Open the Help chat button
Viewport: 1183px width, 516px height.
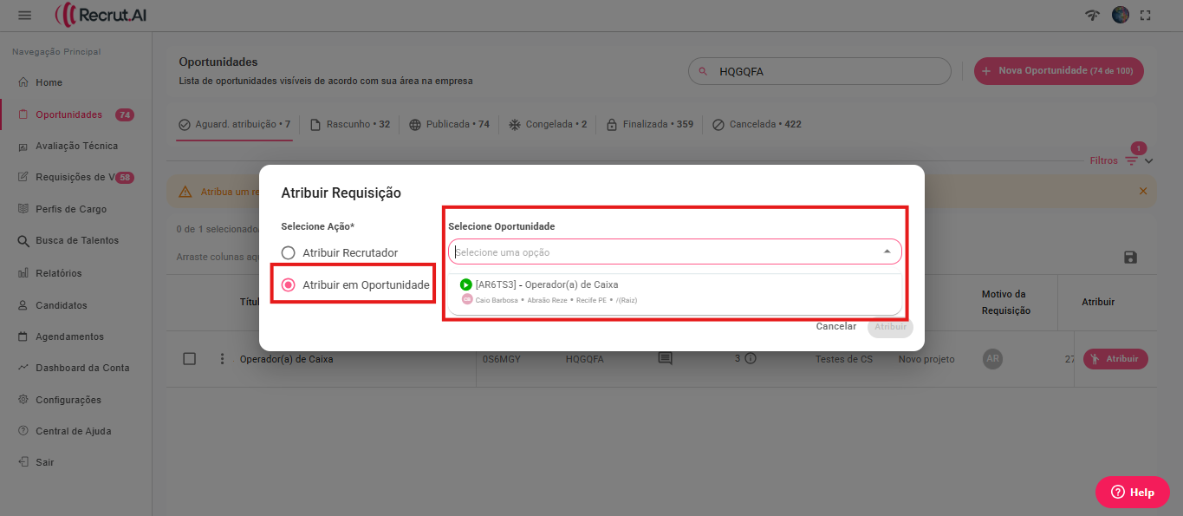[x=1132, y=492]
